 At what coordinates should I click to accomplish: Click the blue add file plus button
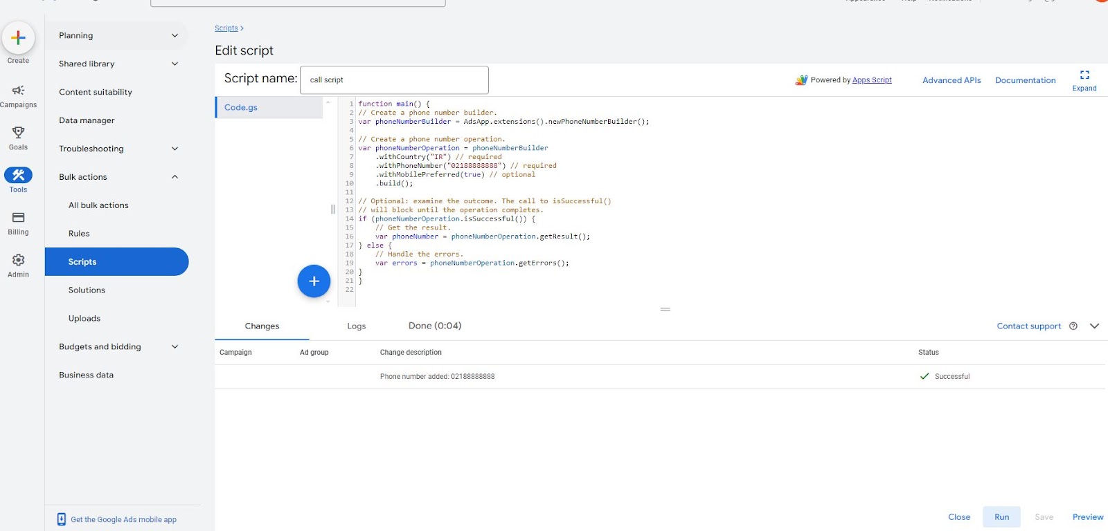[x=314, y=281]
